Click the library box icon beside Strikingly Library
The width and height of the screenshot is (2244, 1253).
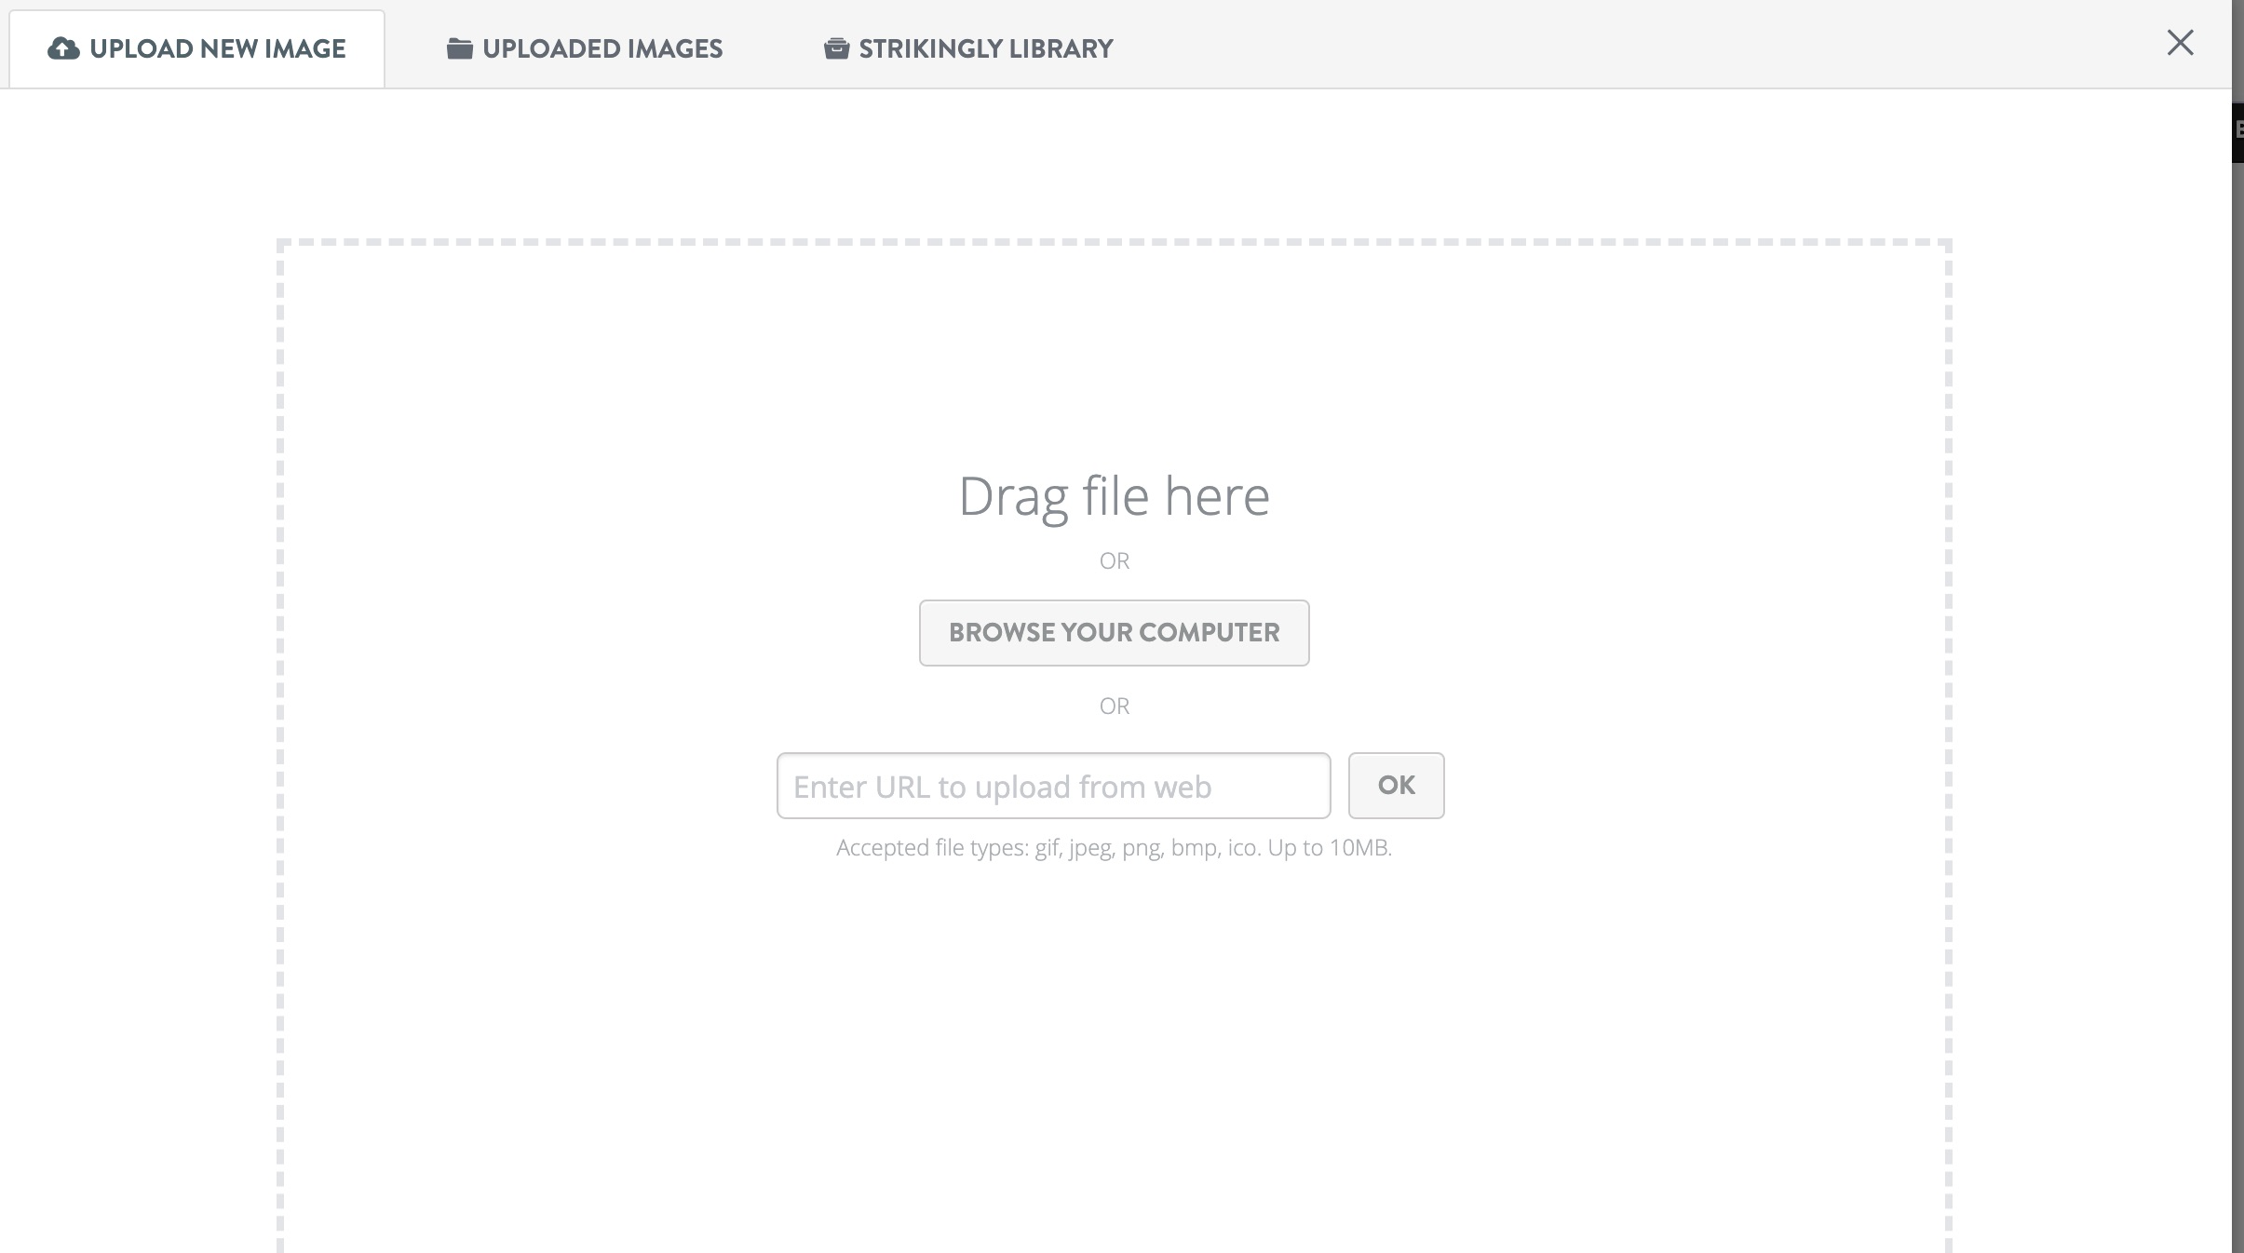tap(836, 47)
